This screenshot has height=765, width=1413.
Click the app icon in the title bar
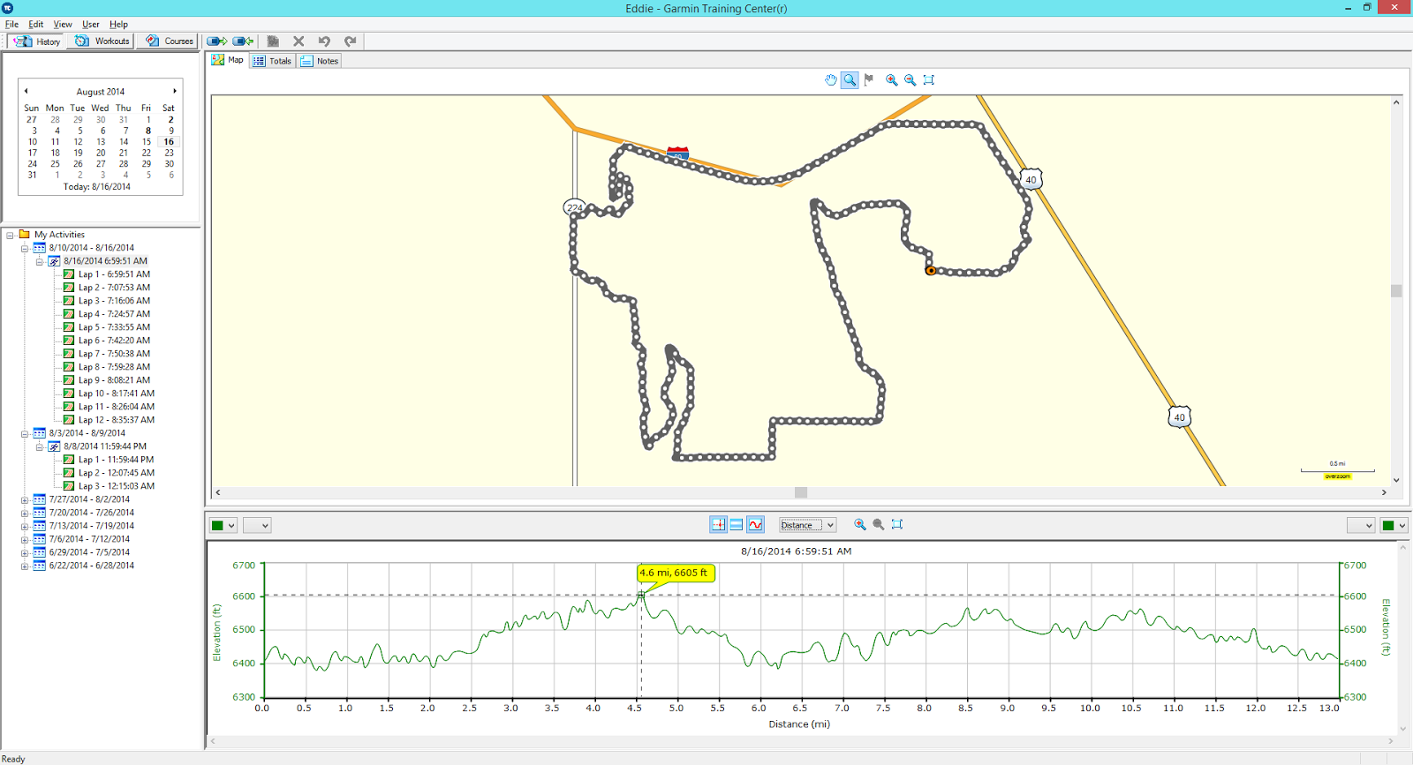(x=8, y=8)
